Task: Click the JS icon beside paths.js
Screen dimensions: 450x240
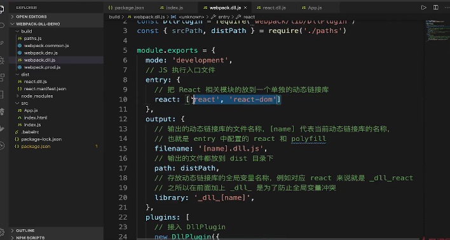Action: [20, 39]
